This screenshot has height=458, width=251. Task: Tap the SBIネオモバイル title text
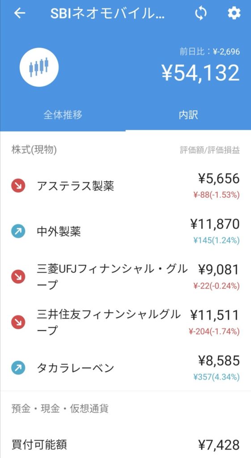point(108,13)
